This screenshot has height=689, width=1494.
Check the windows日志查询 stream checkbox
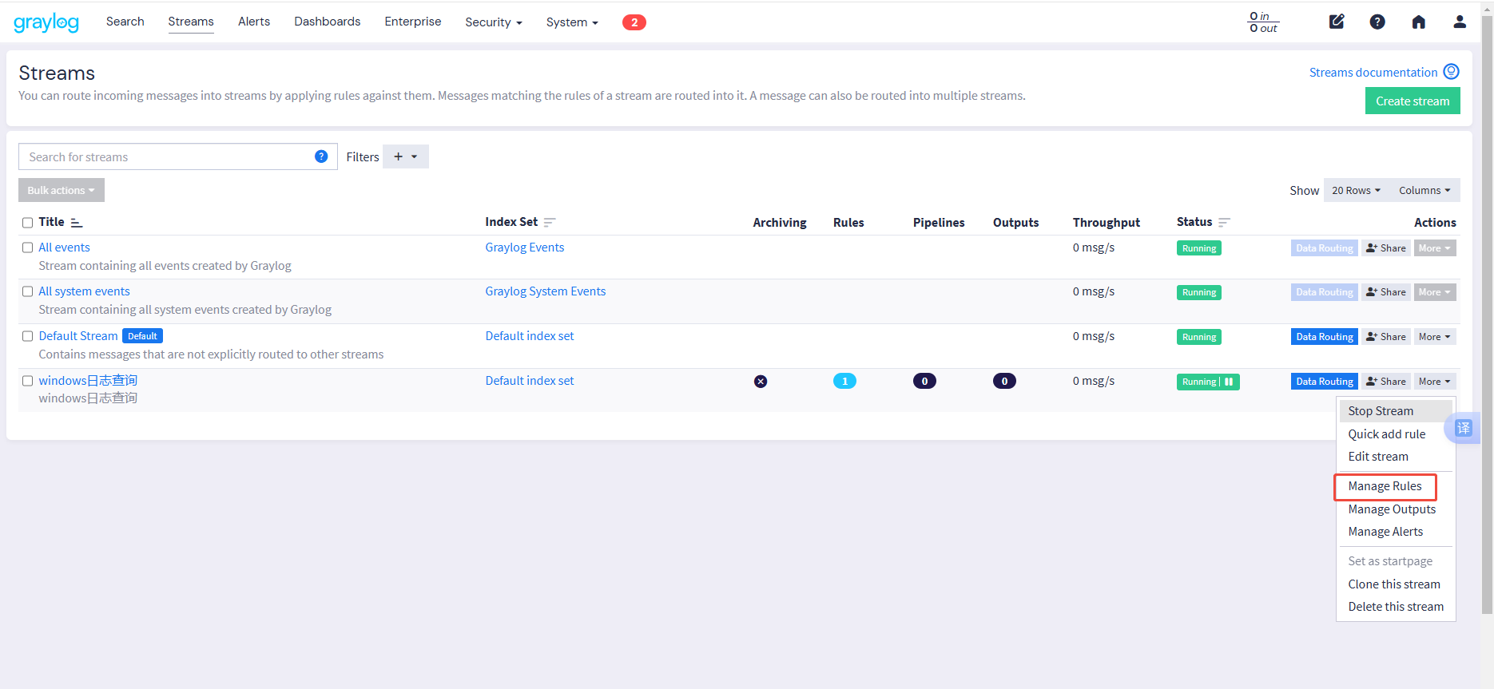coord(27,381)
